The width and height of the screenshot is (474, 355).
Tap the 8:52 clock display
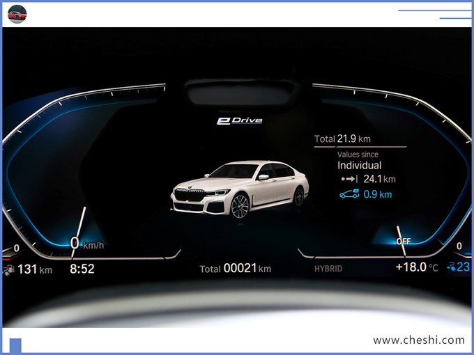(82, 269)
